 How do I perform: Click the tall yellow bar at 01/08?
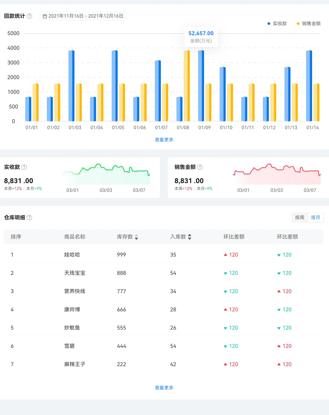pyautogui.click(x=187, y=86)
